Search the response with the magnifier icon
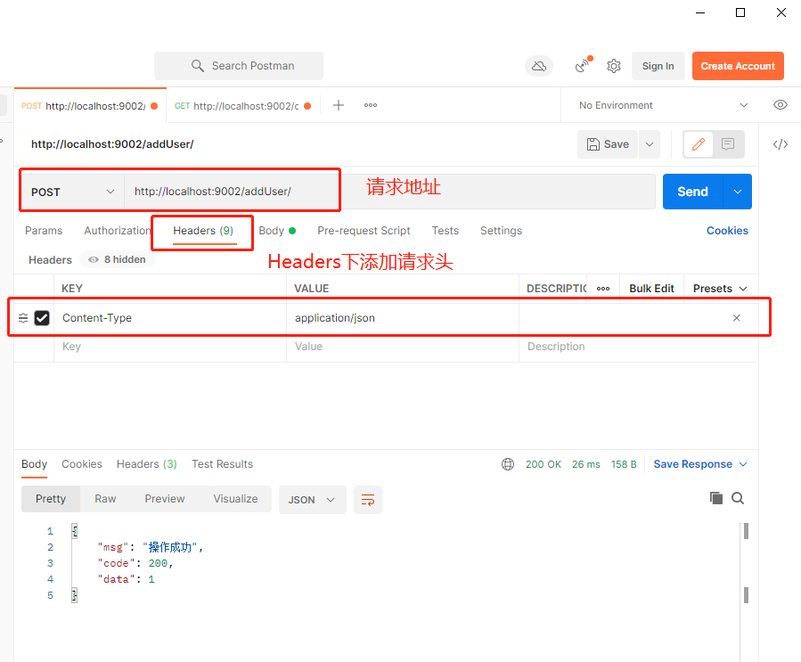Image resolution: width=801 pixels, height=662 pixels. (x=737, y=498)
